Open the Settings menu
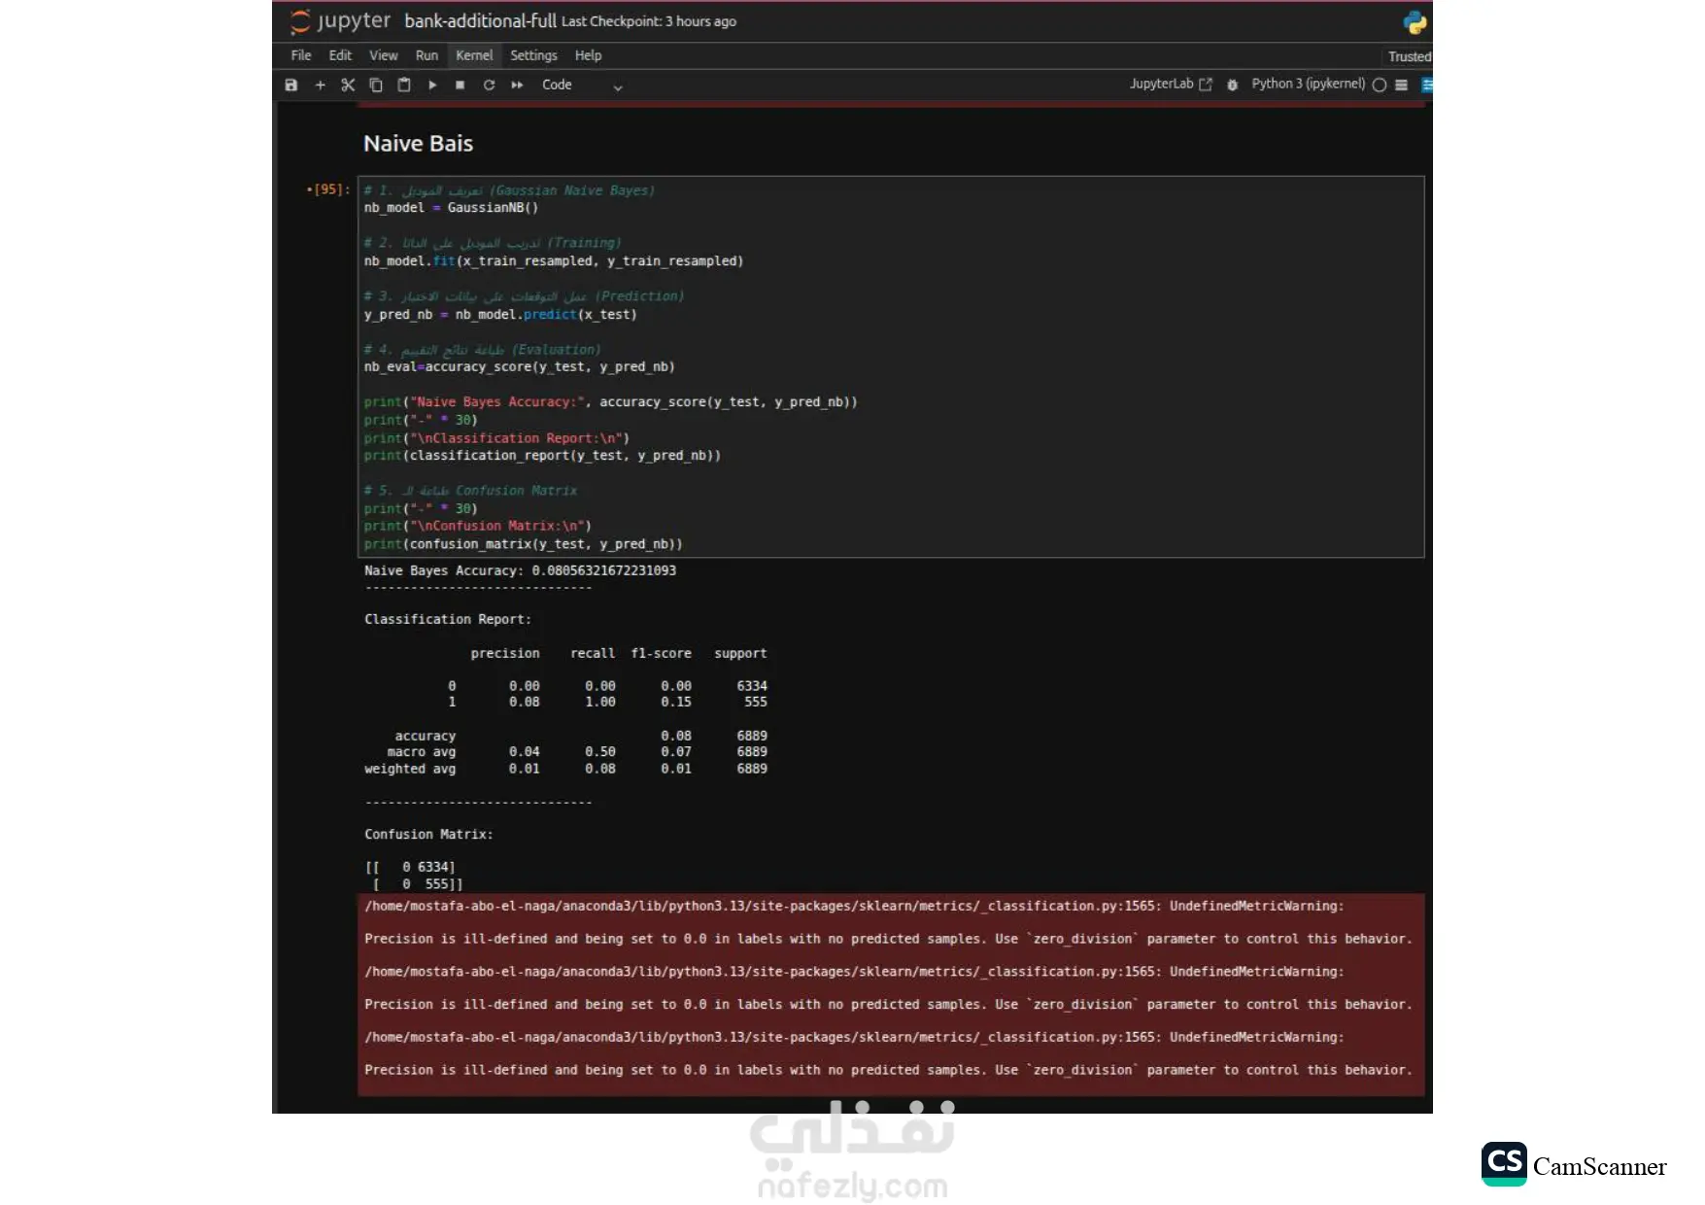1705x1205 pixels. 533,56
